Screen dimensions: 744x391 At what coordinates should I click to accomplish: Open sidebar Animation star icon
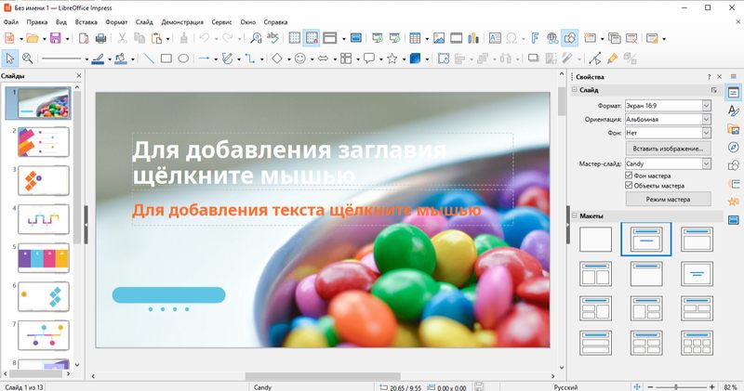click(x=734, y=202)
